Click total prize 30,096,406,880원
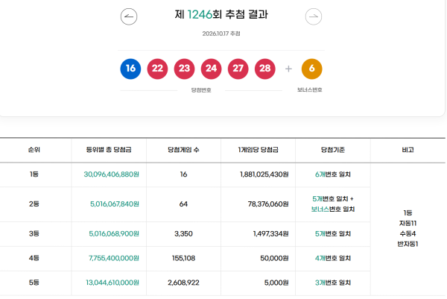 click(111, 174)
